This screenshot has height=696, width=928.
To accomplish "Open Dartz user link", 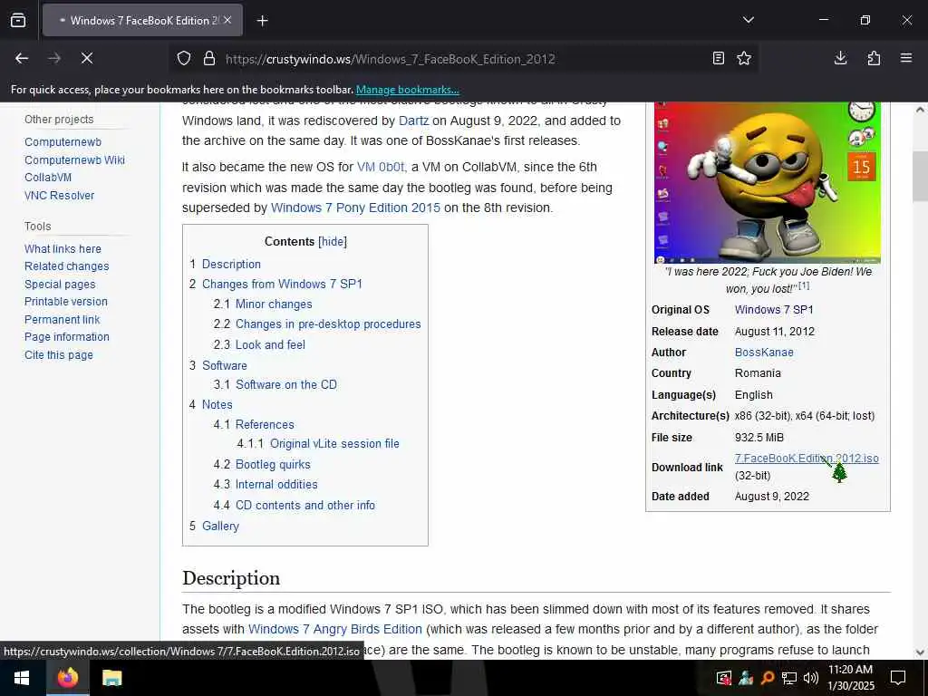I will pyautogui.click(x=413, y=121).
